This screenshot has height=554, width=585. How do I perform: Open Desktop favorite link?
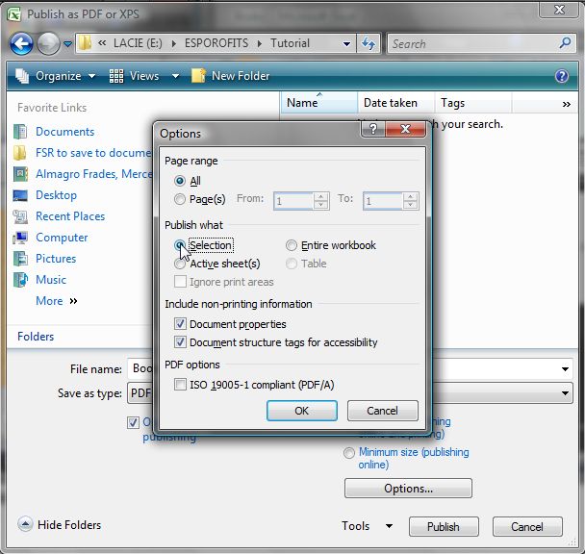point(57,195)
